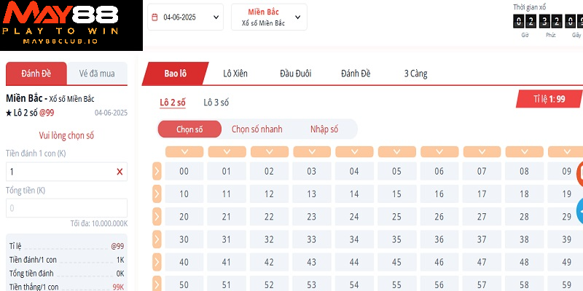Click the Tiền đánh 1 con input
The width and height of the screenshot is (583, 291).
point(58,172)
